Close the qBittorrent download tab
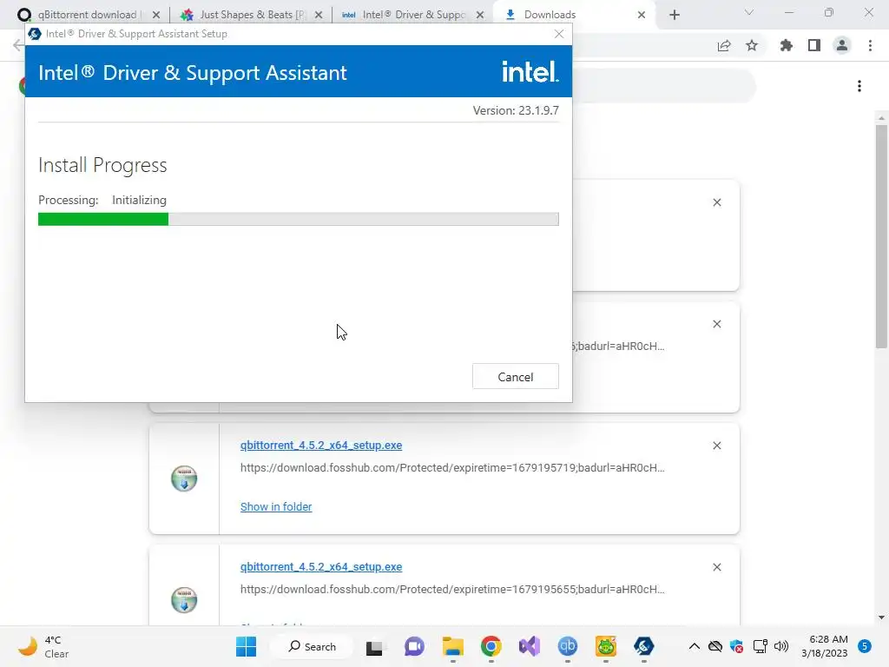Viewport: 889px width, 667px height. 156,15
